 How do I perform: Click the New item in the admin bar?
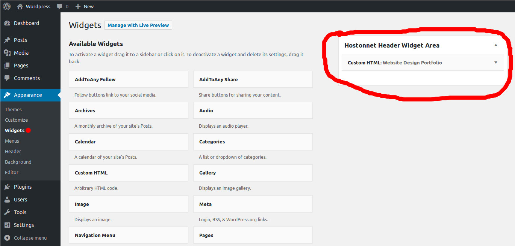click(x=84, y=6)
